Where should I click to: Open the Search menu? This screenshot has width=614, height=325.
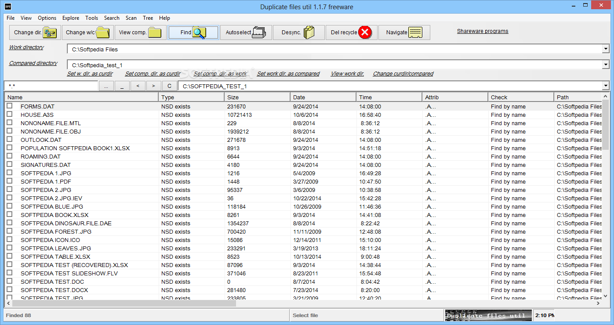pyautogui.click(x=112, y=18)
